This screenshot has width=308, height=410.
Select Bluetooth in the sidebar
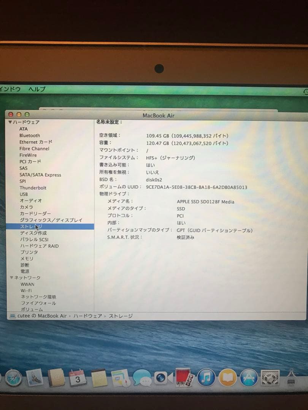[x=30, y=136]
